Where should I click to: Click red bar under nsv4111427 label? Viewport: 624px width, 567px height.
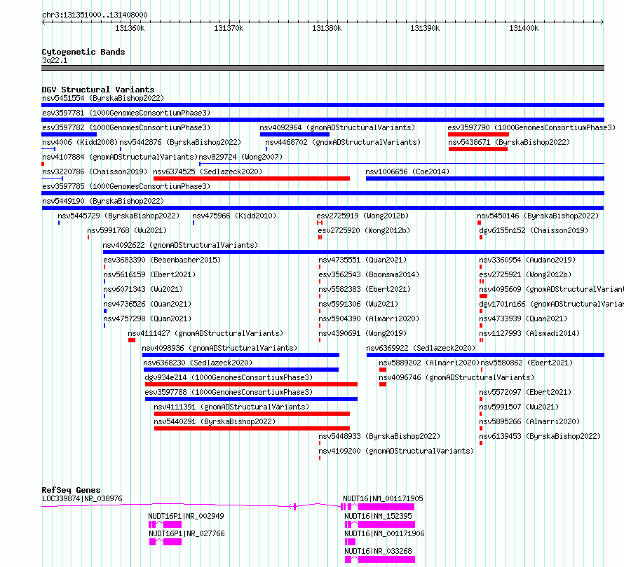coord(132,340)
